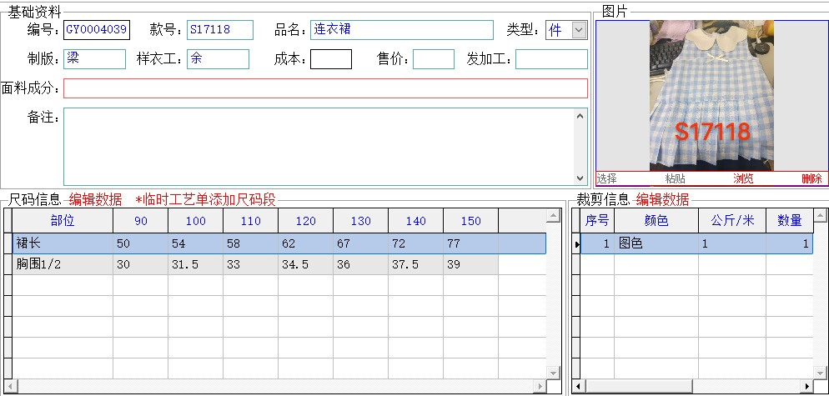The height and width of the screenshot is (396, 829).
Task: Click the 110 size column header
Action: (x=250, y=220)
